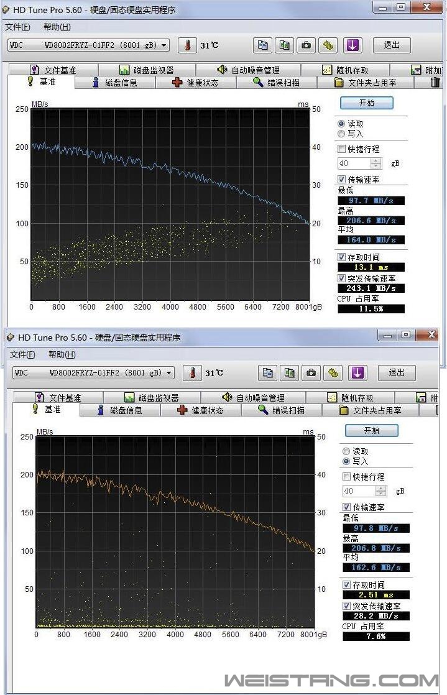447x695 pixels.
Task: Maximize the lower HD Tune Pro window
Action: (406, 334)
